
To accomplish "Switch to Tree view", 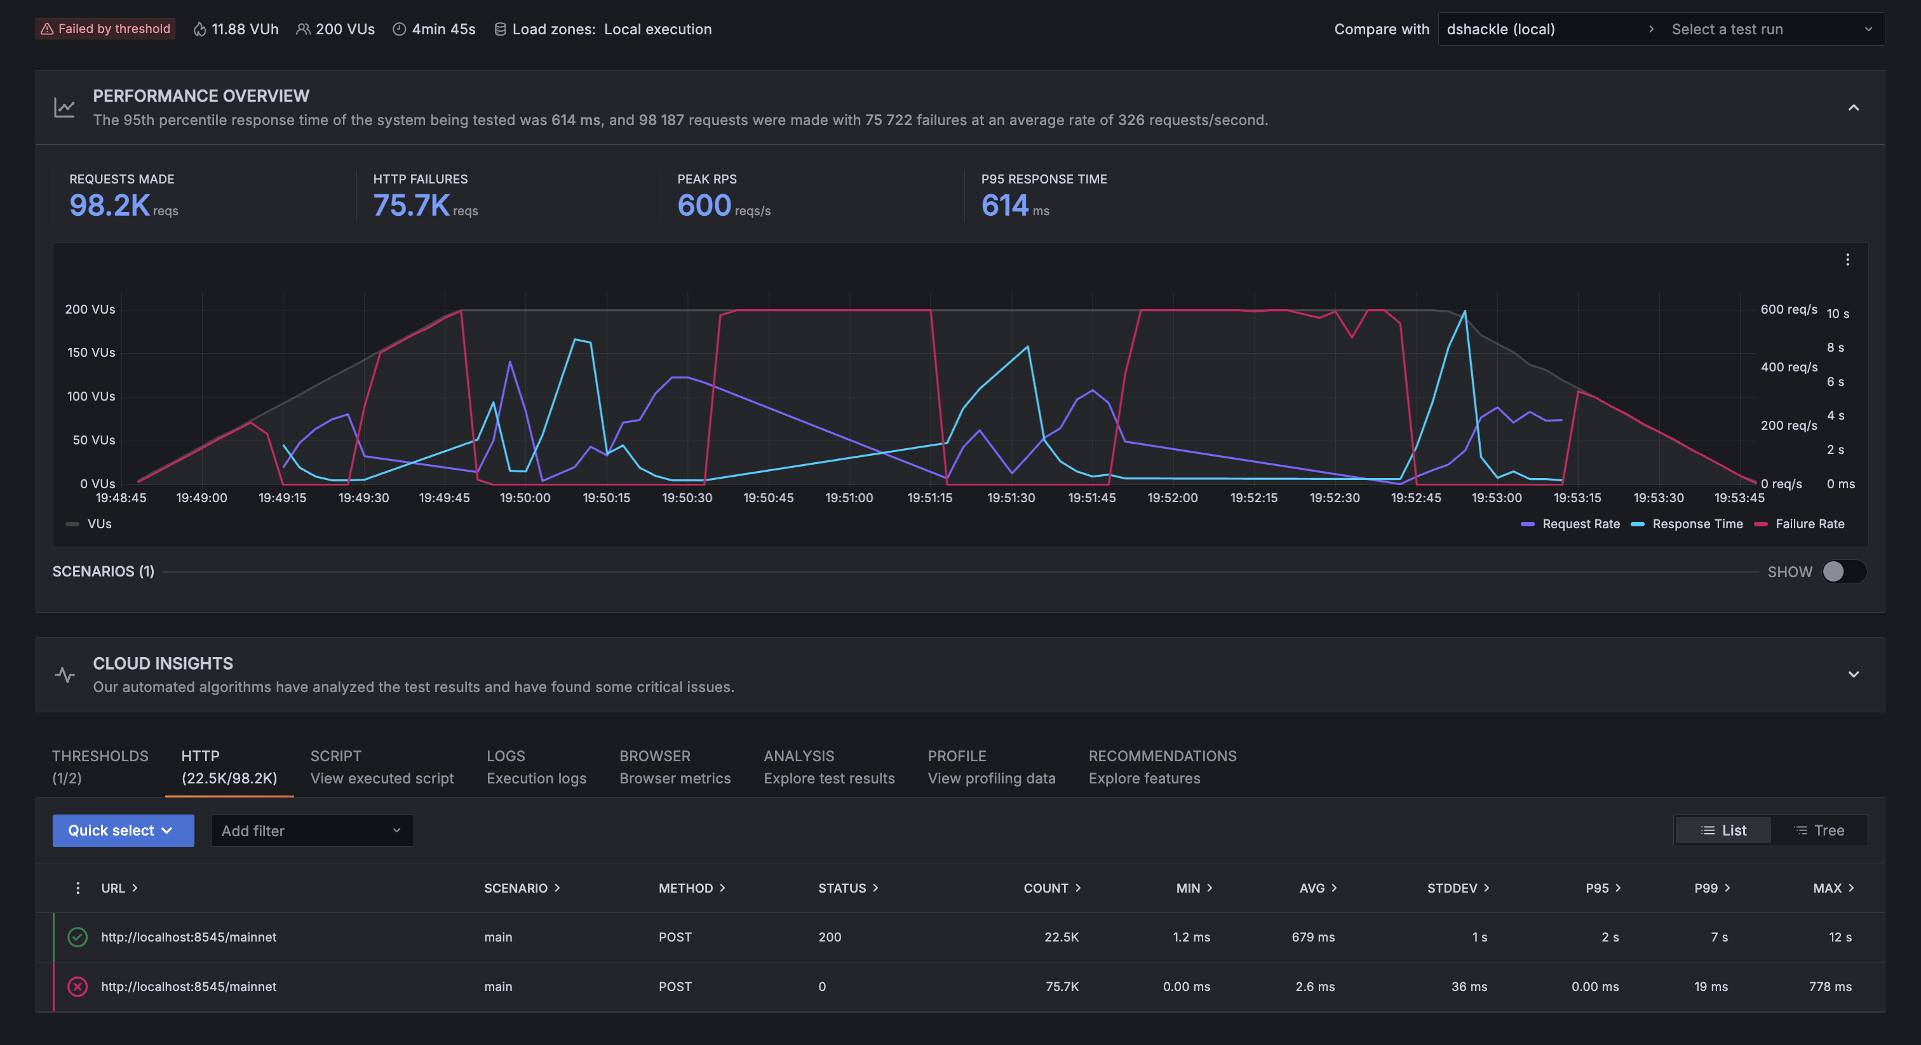I will pyautogui.click(x=1819, y=830).
